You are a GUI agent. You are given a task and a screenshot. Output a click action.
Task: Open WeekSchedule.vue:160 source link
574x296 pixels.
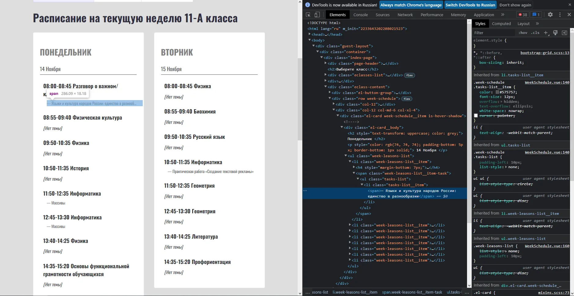[x=547, y=246]
